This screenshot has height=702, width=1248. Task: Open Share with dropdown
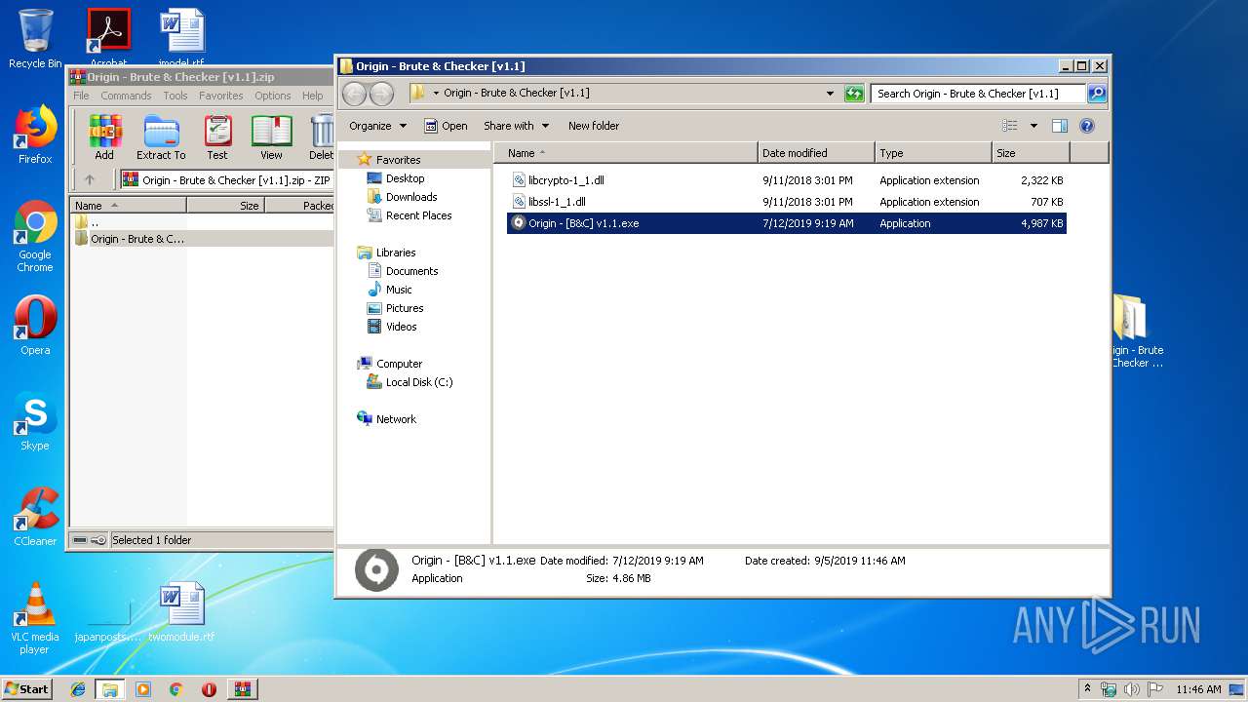click(x=517, y=126)
